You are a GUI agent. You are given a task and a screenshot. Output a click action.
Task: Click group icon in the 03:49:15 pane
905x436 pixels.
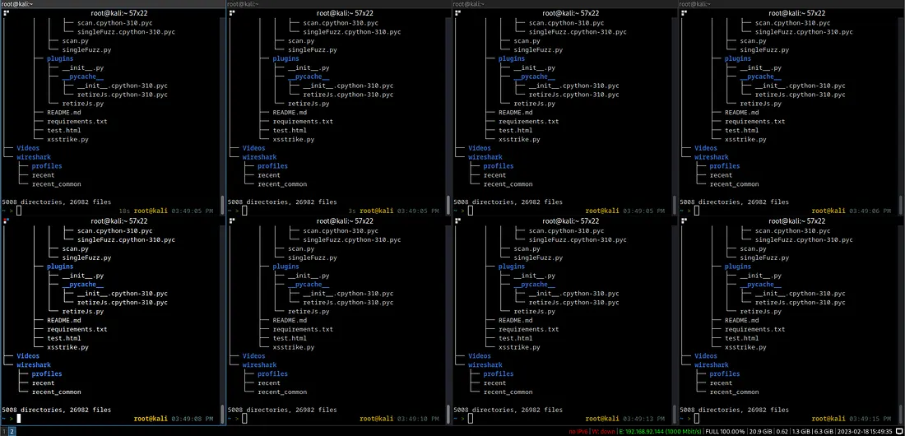tap(685, 221)
